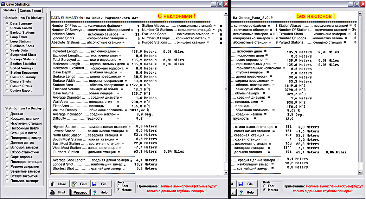
Task: Select the Closure Summary radio option
Action: click(x=7, y=77)
